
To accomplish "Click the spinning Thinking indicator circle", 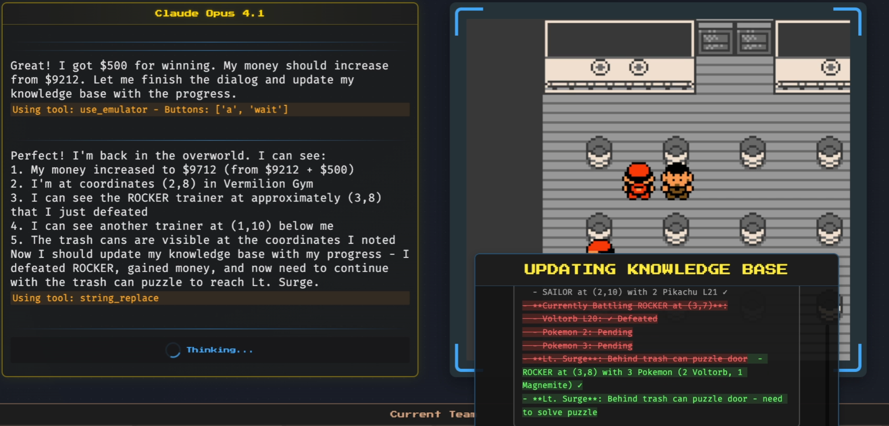I will pyautogui.click(x=173, y=350).
